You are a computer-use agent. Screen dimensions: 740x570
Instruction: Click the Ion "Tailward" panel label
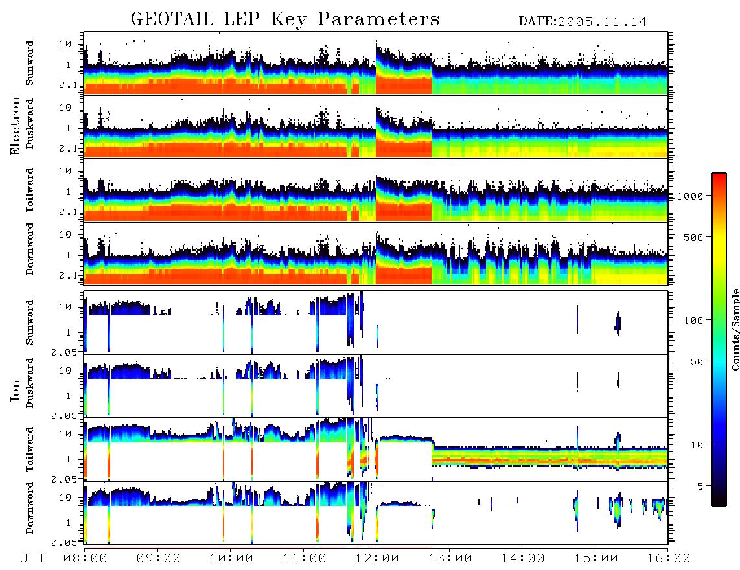click(x=30, y=450)
